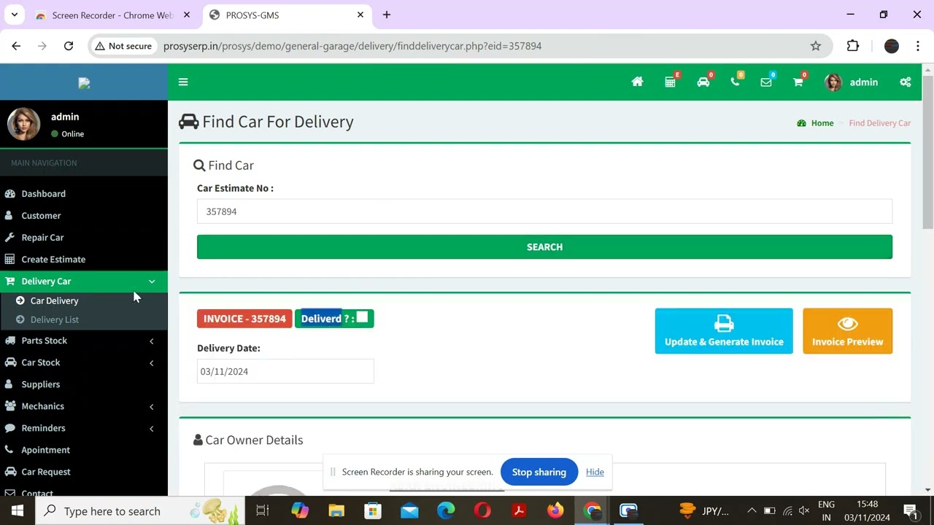Image resolution: width=934 pixels, height=525 pixels.
Task: Close the PROSYS-GMS tab
Action: click(360, 15)
